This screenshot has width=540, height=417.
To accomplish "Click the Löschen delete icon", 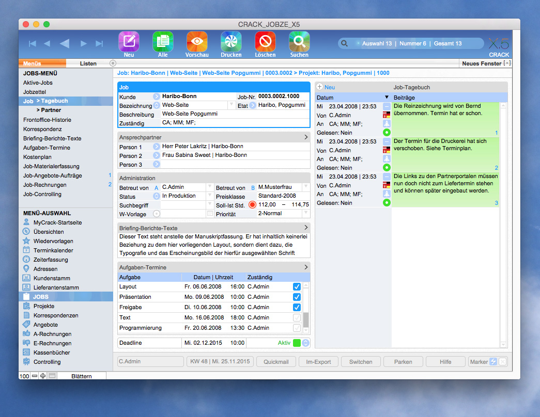I will coord(265,40).
